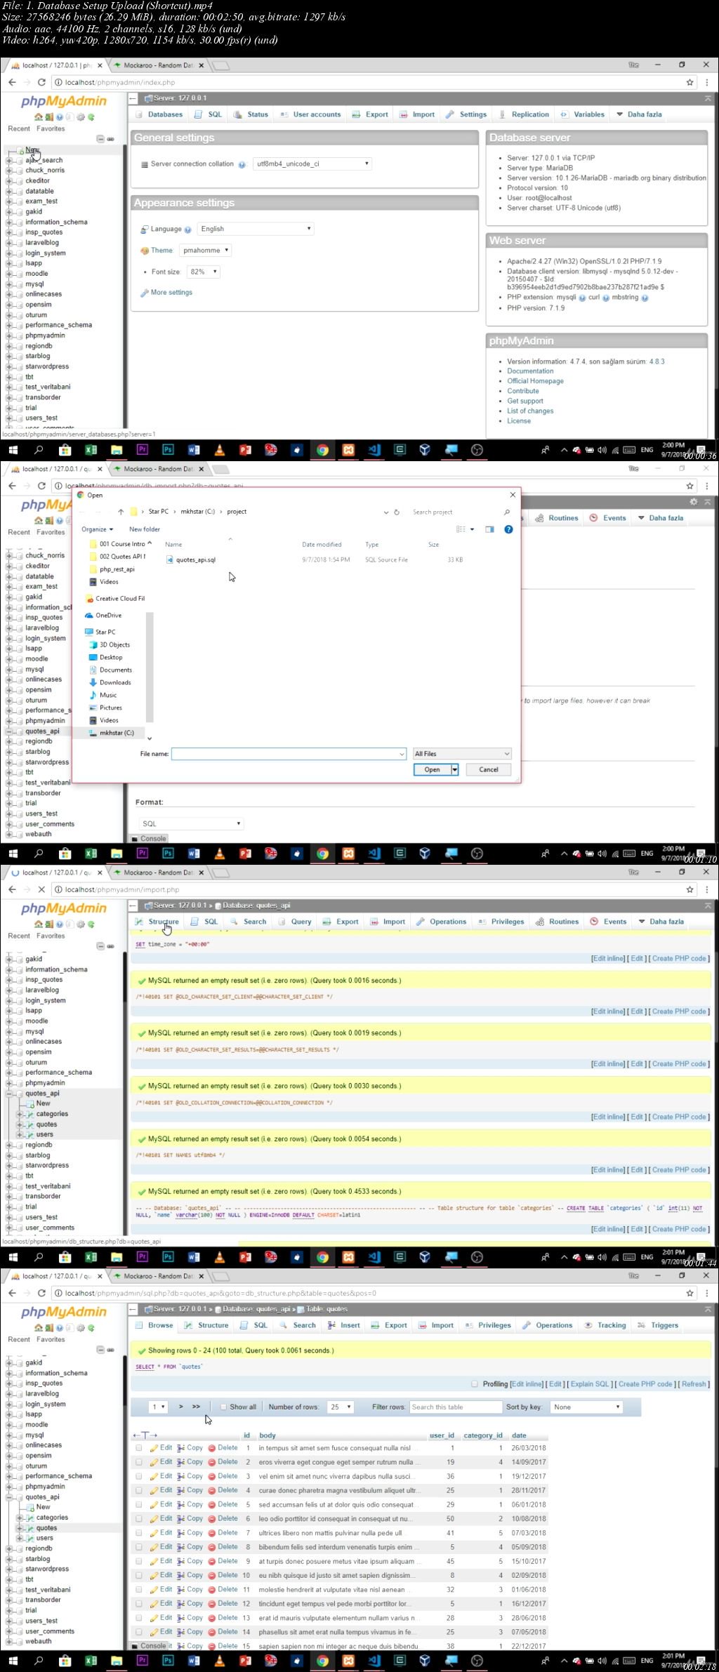The height and width of the screenshot is (1672, 719).
Task: Open Photoshop from taskbar in General settings frame
Action: [168, 450]
